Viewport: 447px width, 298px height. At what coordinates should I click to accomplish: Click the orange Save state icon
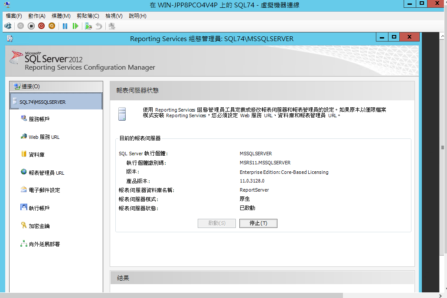coord(52,26)
